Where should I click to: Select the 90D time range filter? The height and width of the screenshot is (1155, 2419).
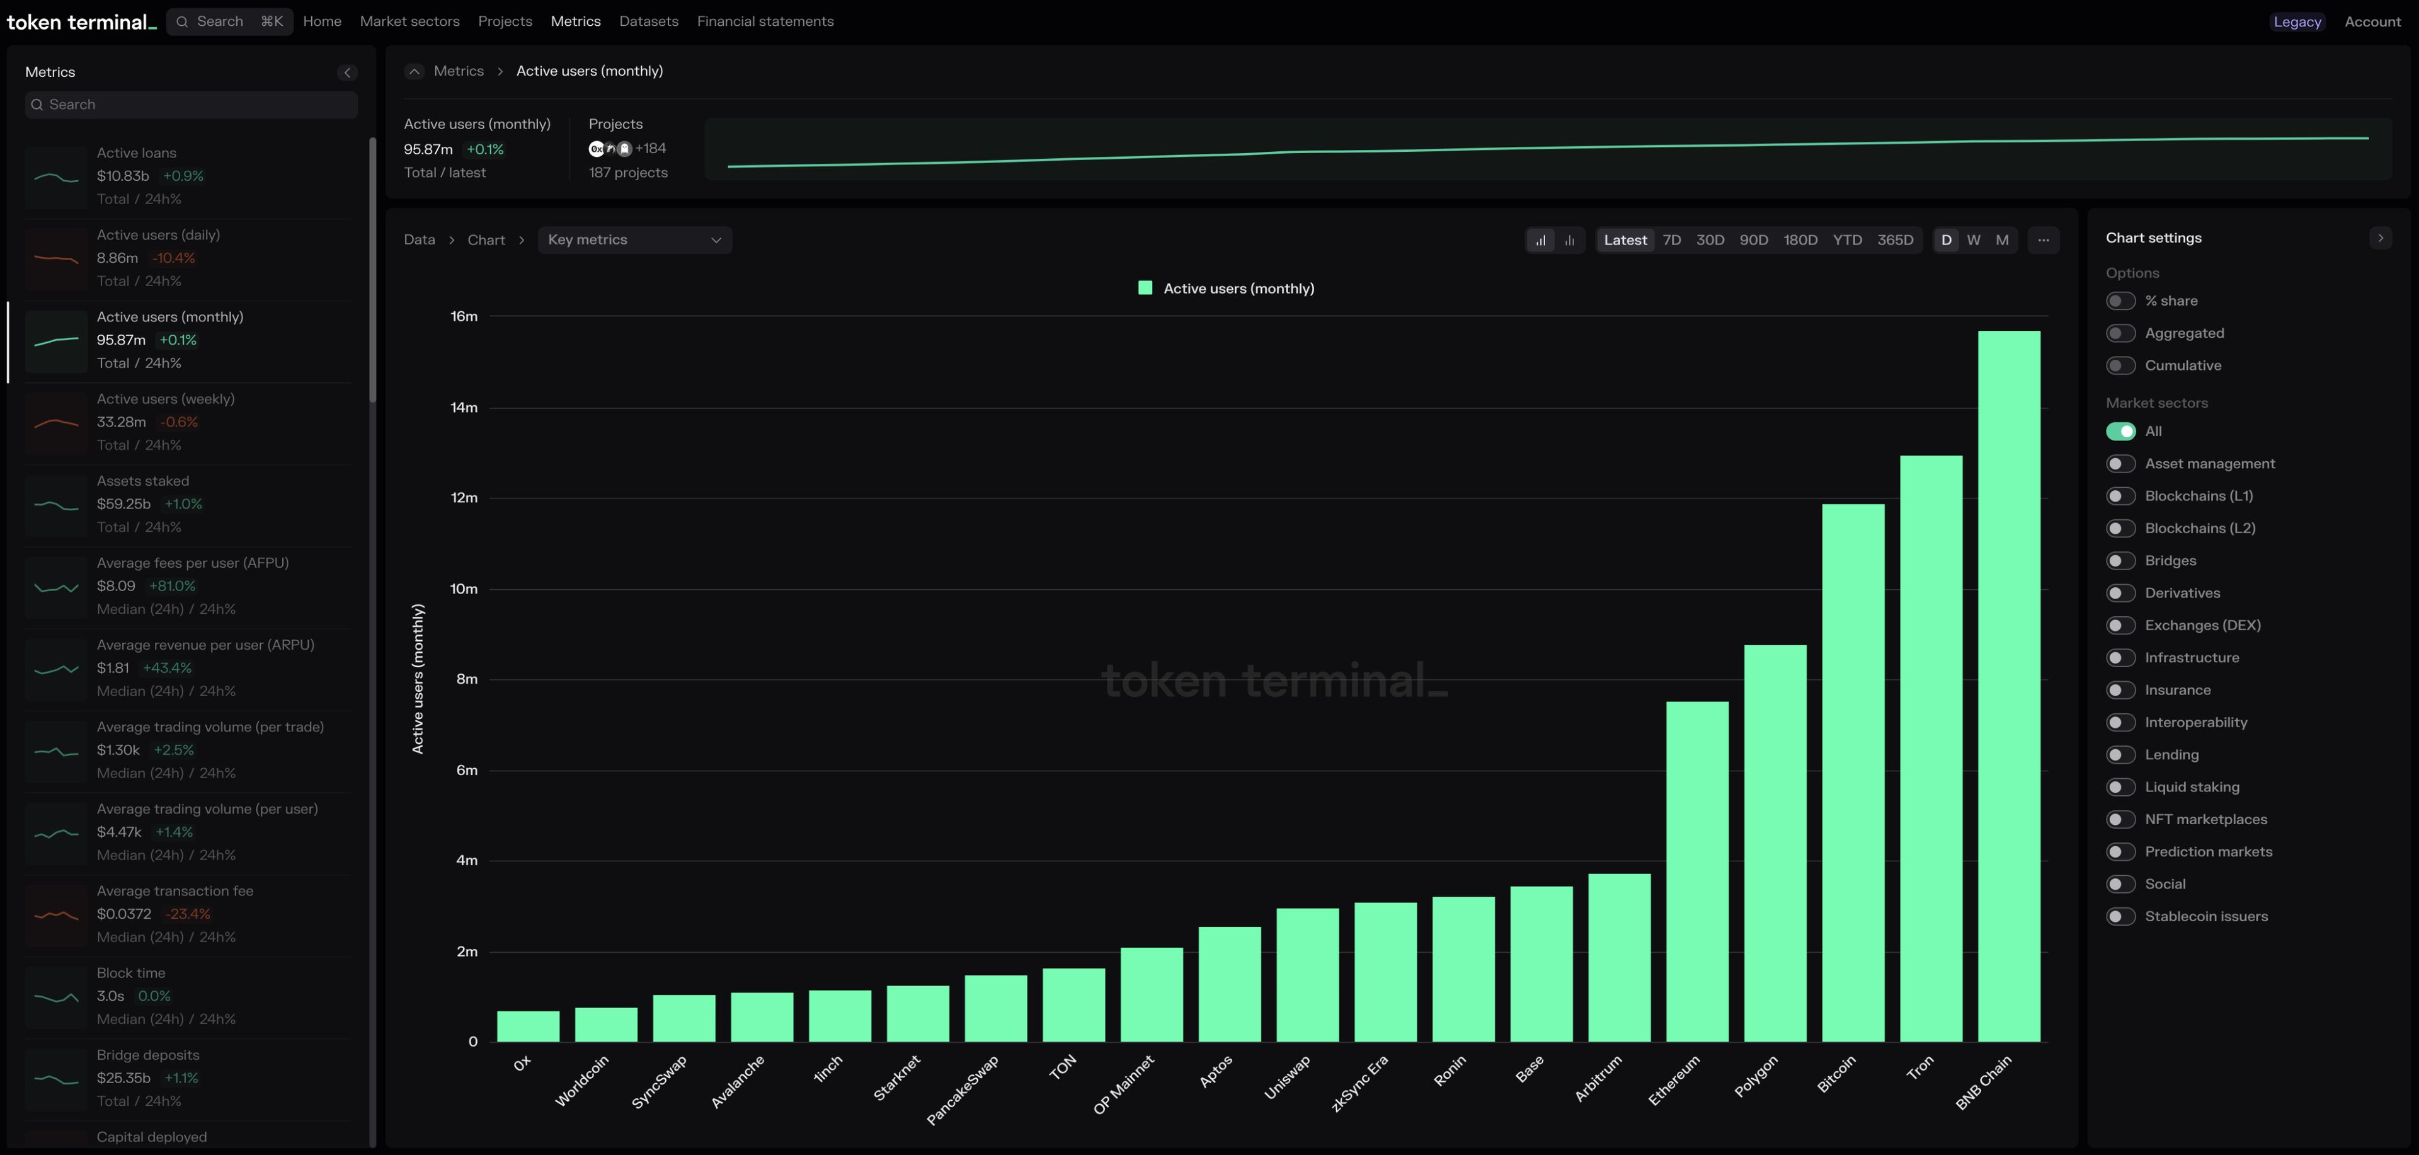coord(1754,239)
